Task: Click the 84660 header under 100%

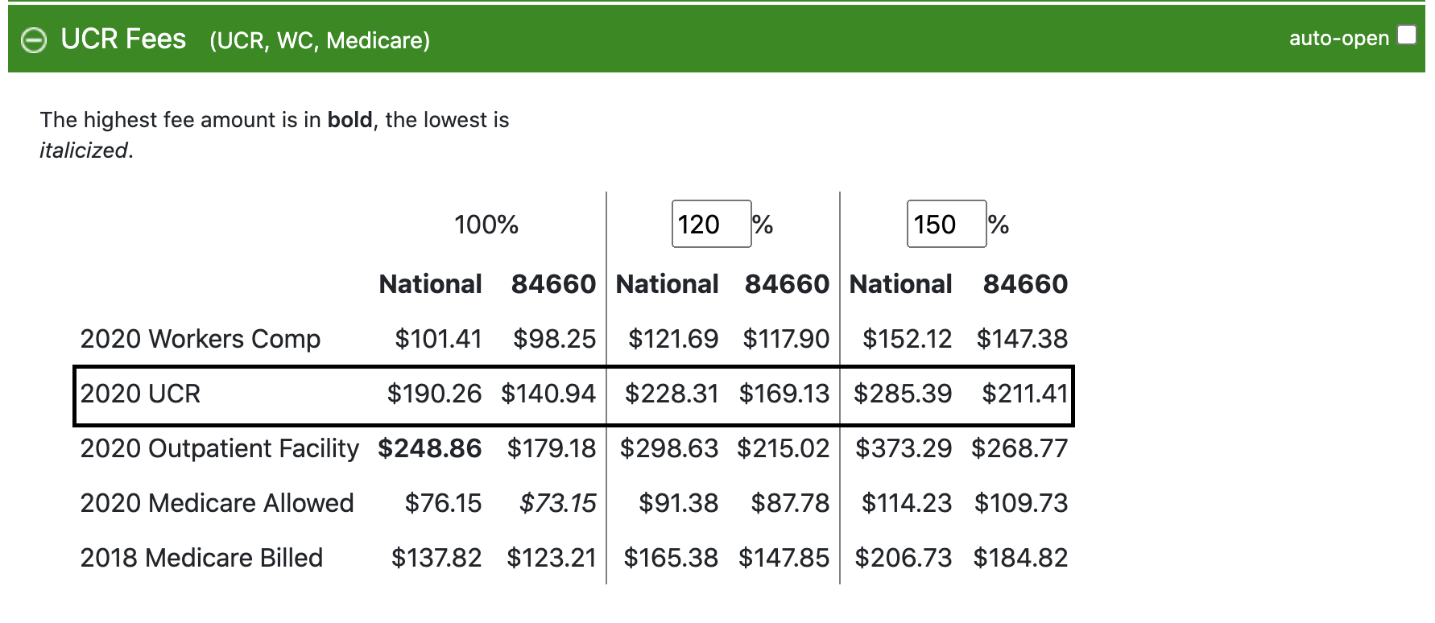Action: pos(553,284)
